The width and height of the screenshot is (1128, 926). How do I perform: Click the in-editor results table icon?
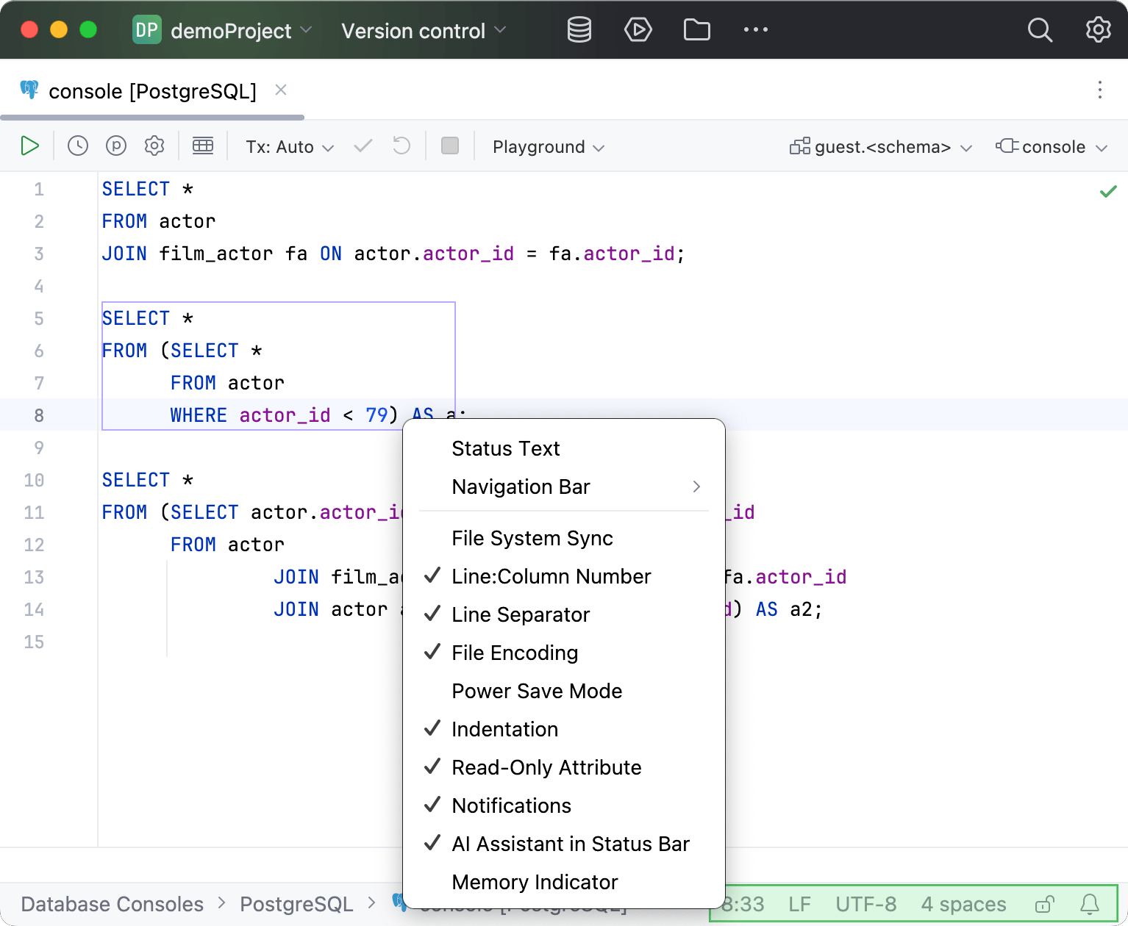click(203, 146)
